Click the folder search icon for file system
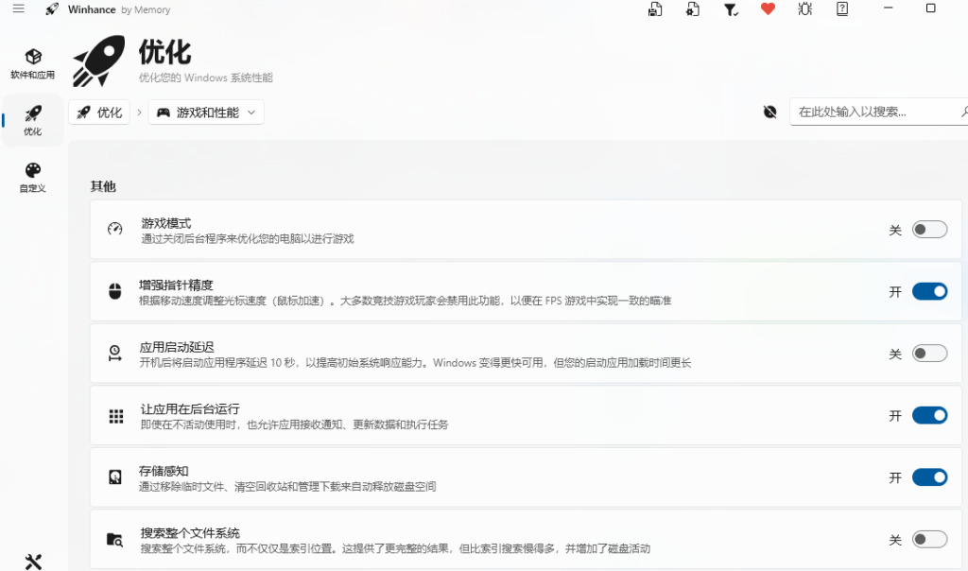The height and width of the screenshot is (571, 968). (x=114, y=540)
